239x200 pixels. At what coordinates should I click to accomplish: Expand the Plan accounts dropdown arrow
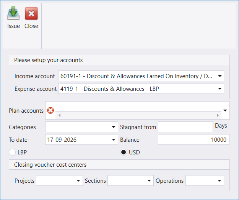[x=225, y=110]
